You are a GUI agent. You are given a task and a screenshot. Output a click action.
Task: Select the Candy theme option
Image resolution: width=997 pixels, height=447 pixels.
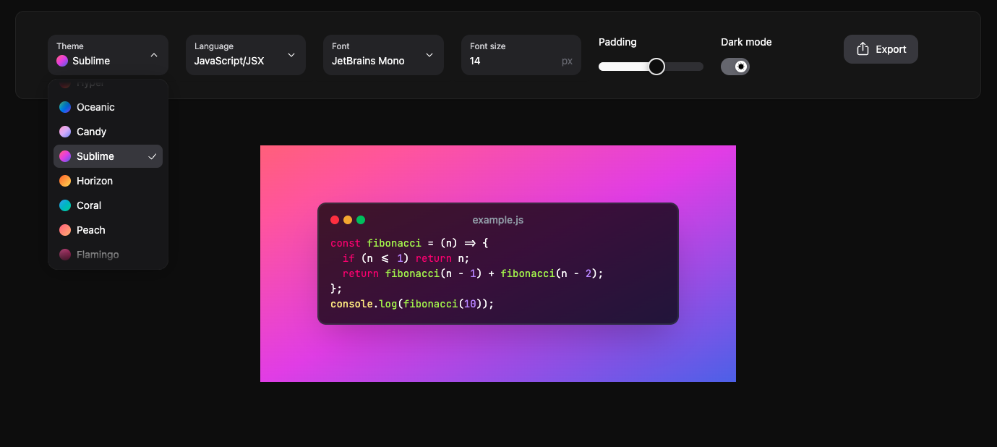108,132
